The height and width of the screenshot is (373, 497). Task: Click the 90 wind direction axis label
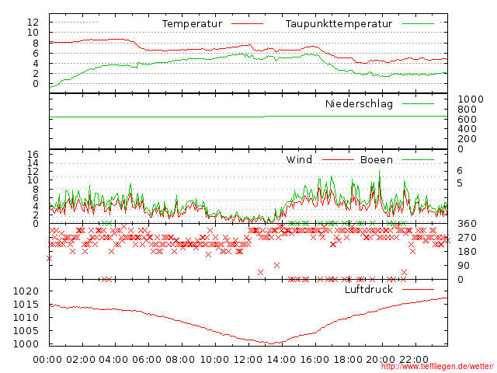[464, 266]
